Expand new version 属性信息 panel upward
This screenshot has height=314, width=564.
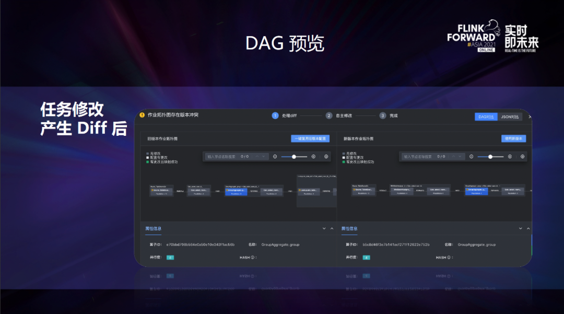coord(528,228)
